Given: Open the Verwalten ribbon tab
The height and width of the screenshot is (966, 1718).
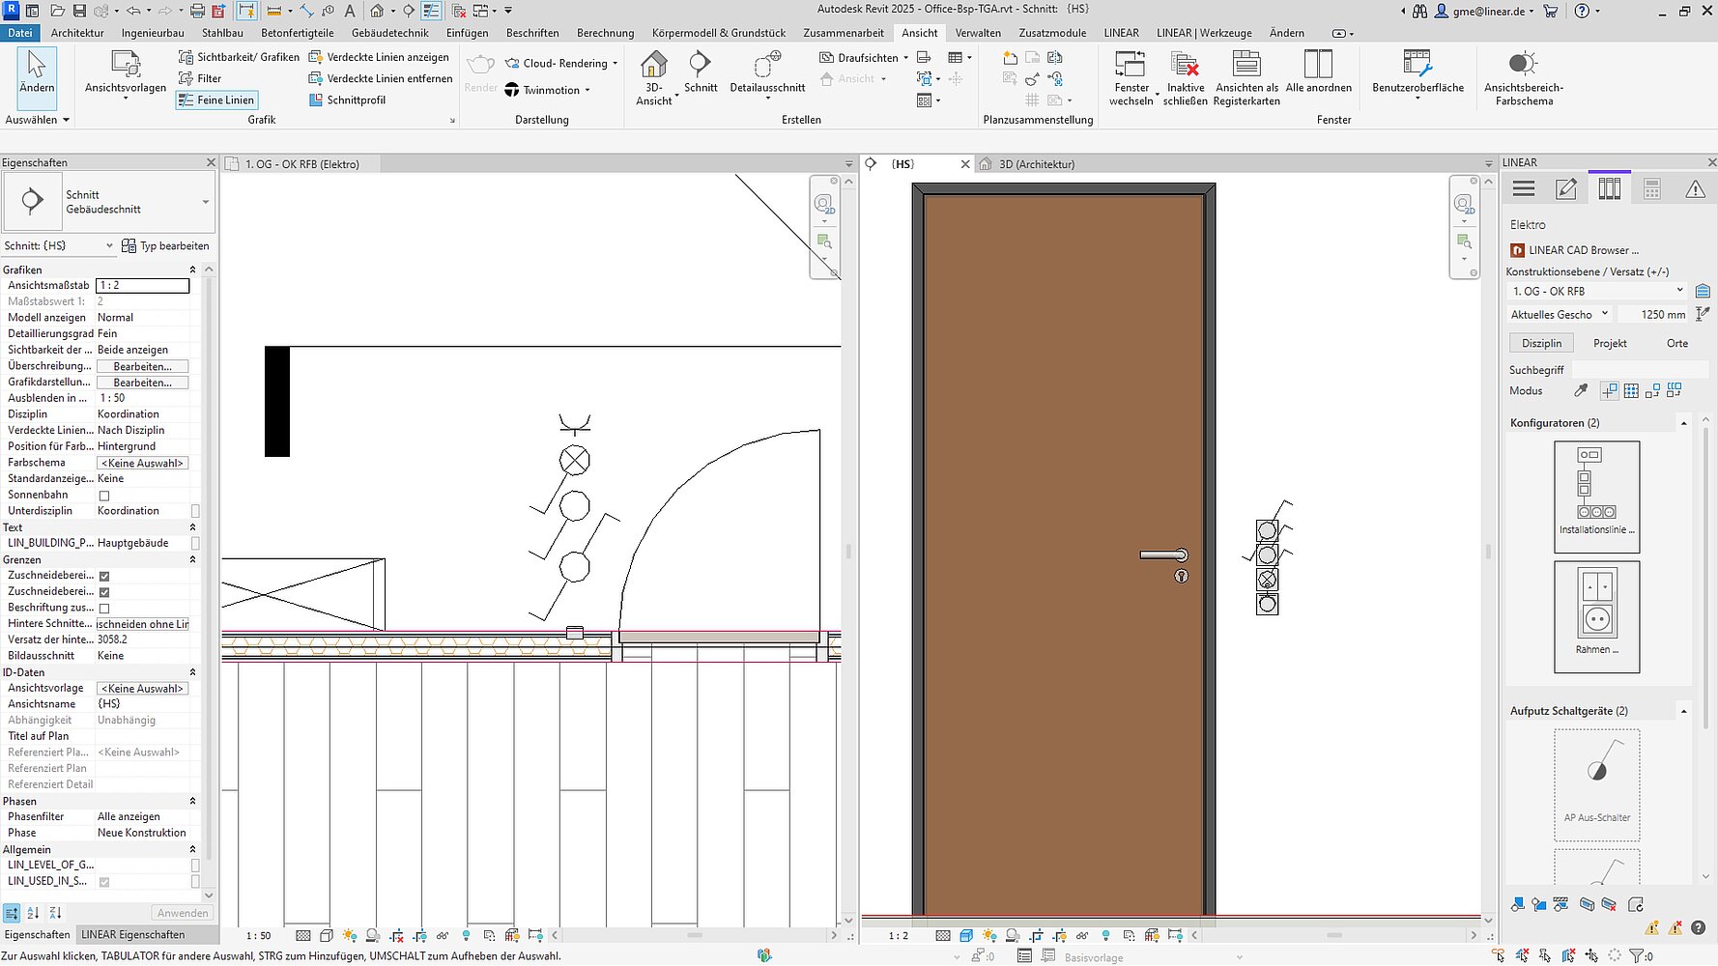Looking at the screenshot, I should [x=978, y=33].
